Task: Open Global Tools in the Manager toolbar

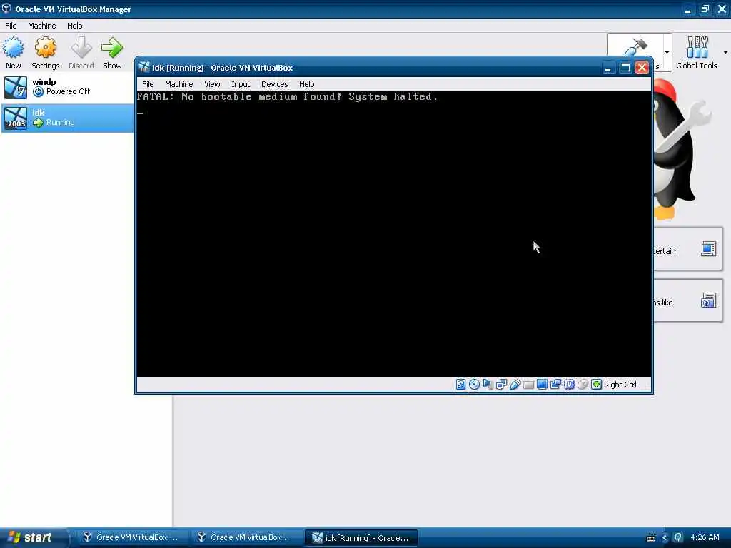Action: 697,53
